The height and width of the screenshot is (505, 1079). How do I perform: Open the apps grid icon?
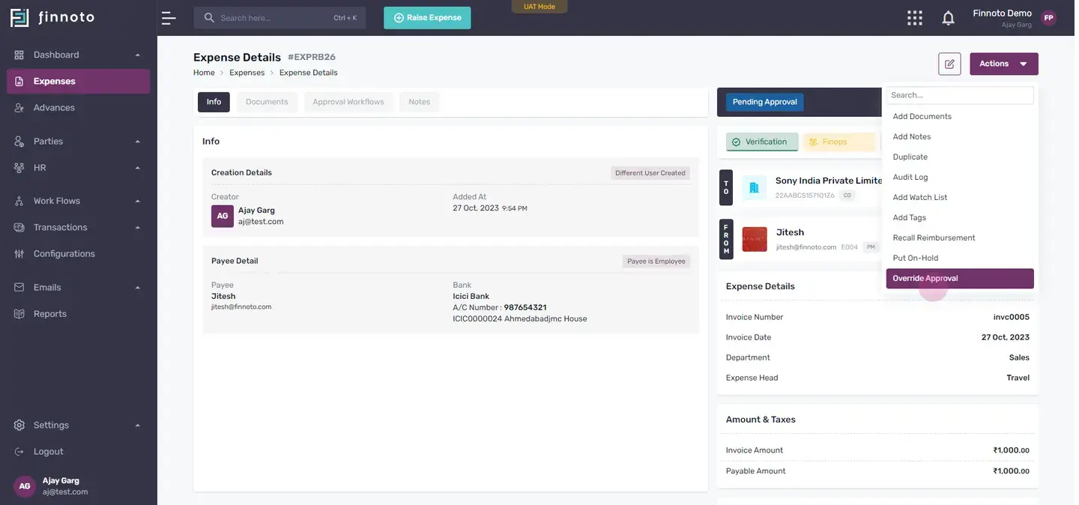point(914,18)
